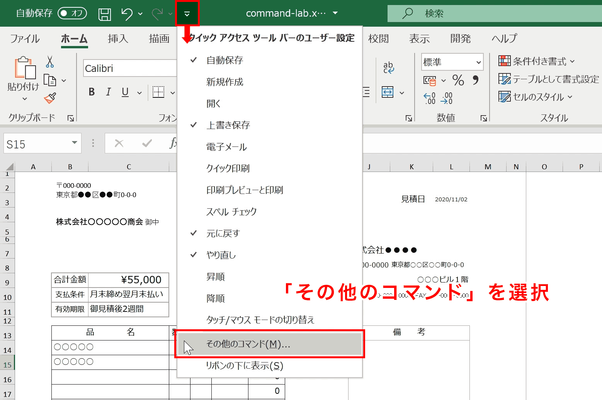
Task: Select 開く from the menu
Action: 269,104
